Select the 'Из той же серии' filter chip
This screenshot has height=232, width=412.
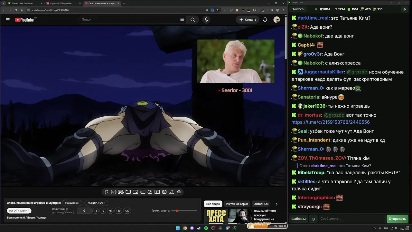point(237,204)
